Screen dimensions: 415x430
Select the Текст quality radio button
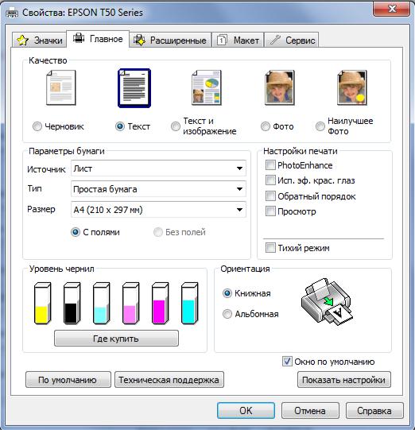click(120, 126)
